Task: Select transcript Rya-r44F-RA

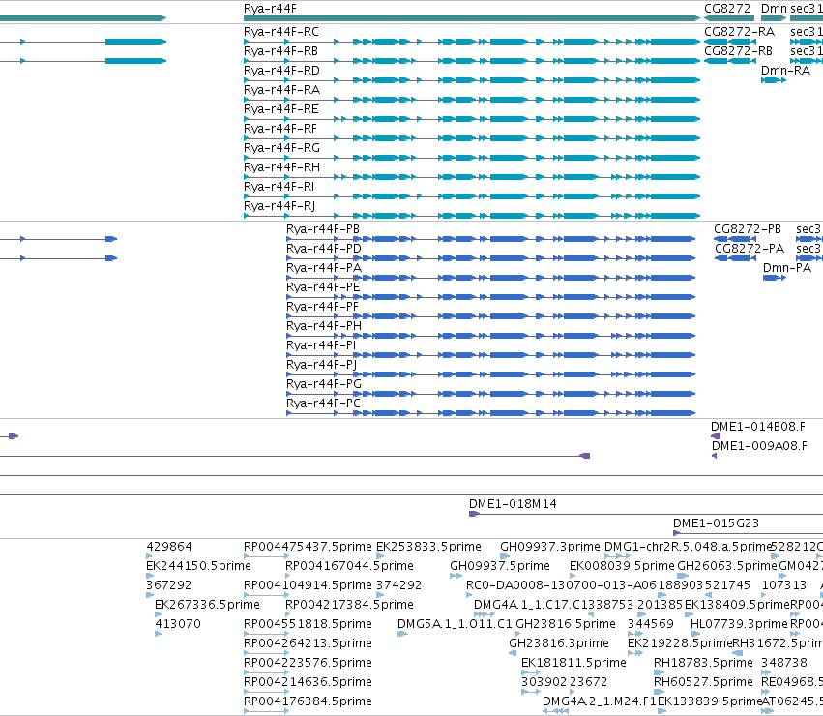Action: pyautogui.click(x=281, y=90)
